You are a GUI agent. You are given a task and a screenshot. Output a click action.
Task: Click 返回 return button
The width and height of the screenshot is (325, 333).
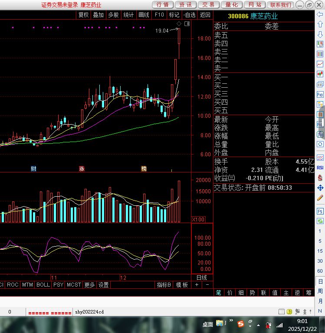point(205,15)
